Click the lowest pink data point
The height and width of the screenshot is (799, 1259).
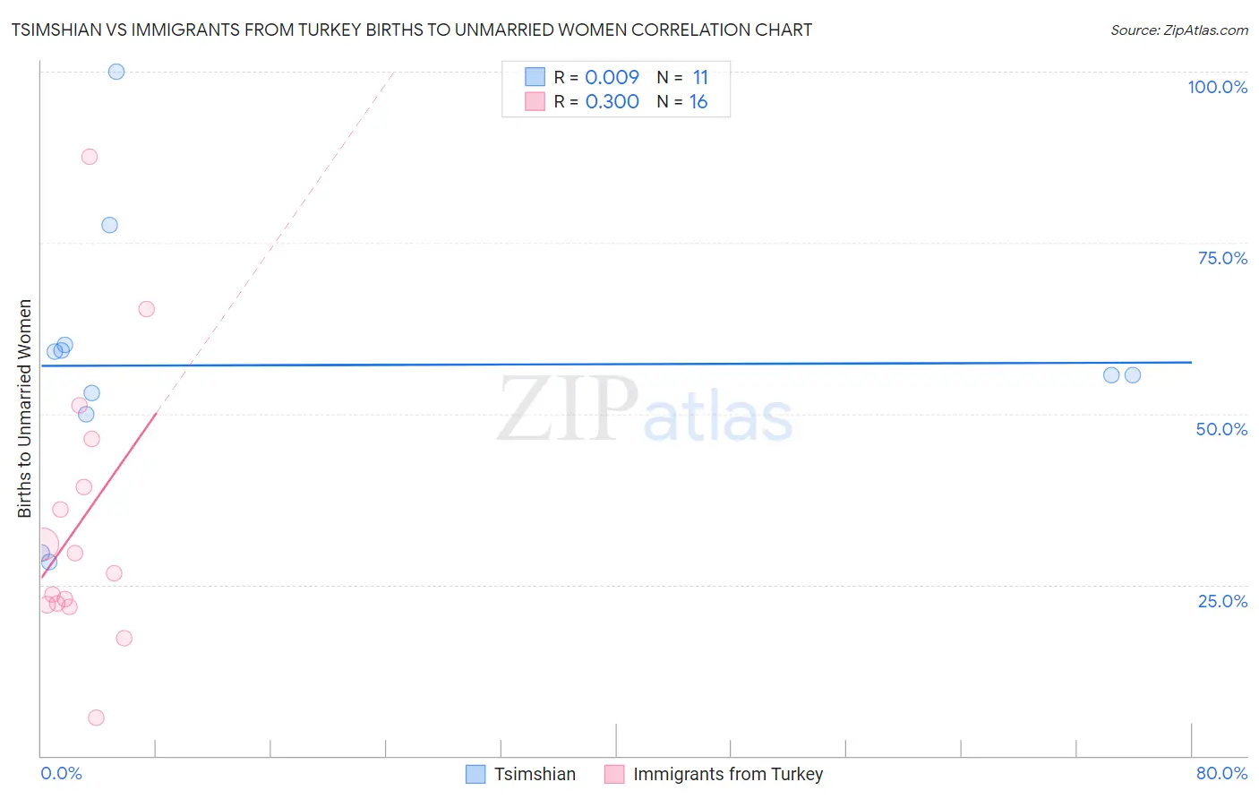(x=97, y=717)
